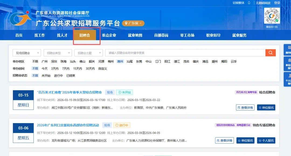Select 广州 region filter
Viewport: 291px width, 156px height.
[x=44, y=61]
